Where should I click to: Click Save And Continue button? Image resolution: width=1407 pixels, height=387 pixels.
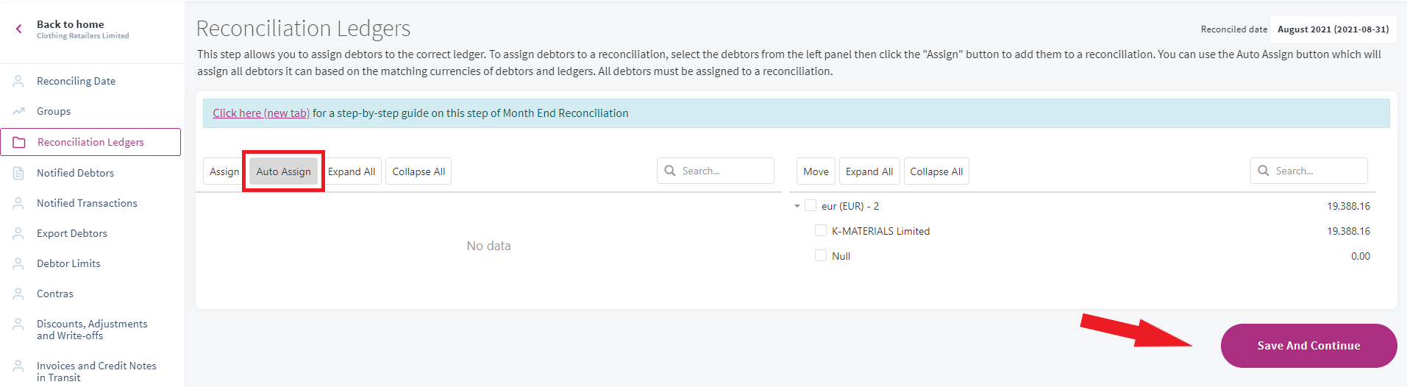(1308, 346)
